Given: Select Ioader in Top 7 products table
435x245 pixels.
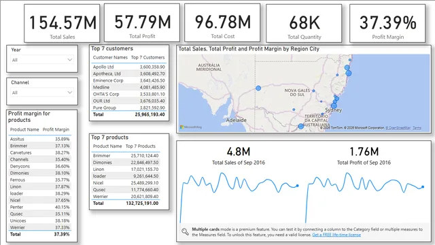Looking at the screenshot, I should pos(126,176).
